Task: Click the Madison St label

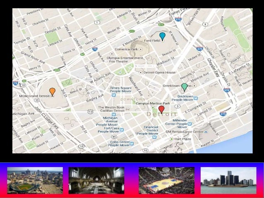Action: pos(166,62)
